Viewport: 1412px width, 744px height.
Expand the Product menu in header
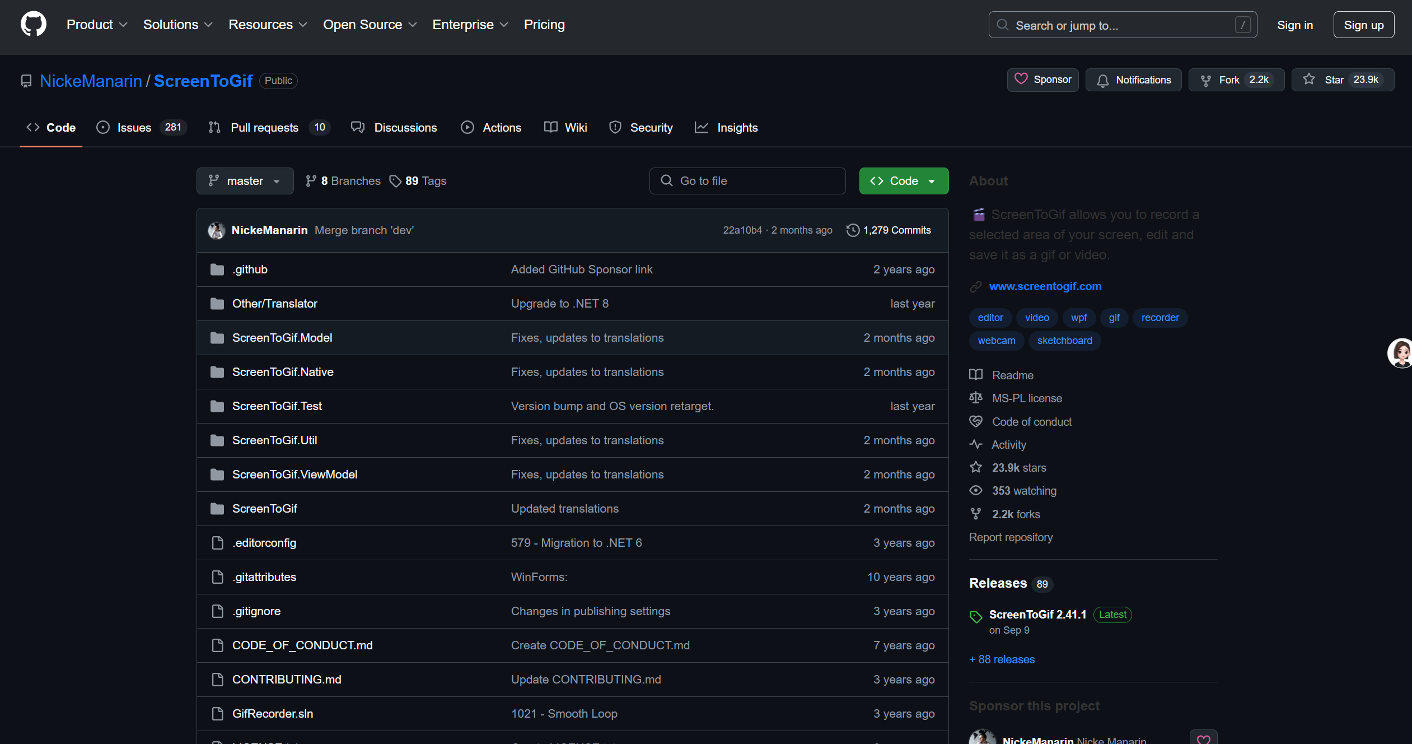coord(97,25)
